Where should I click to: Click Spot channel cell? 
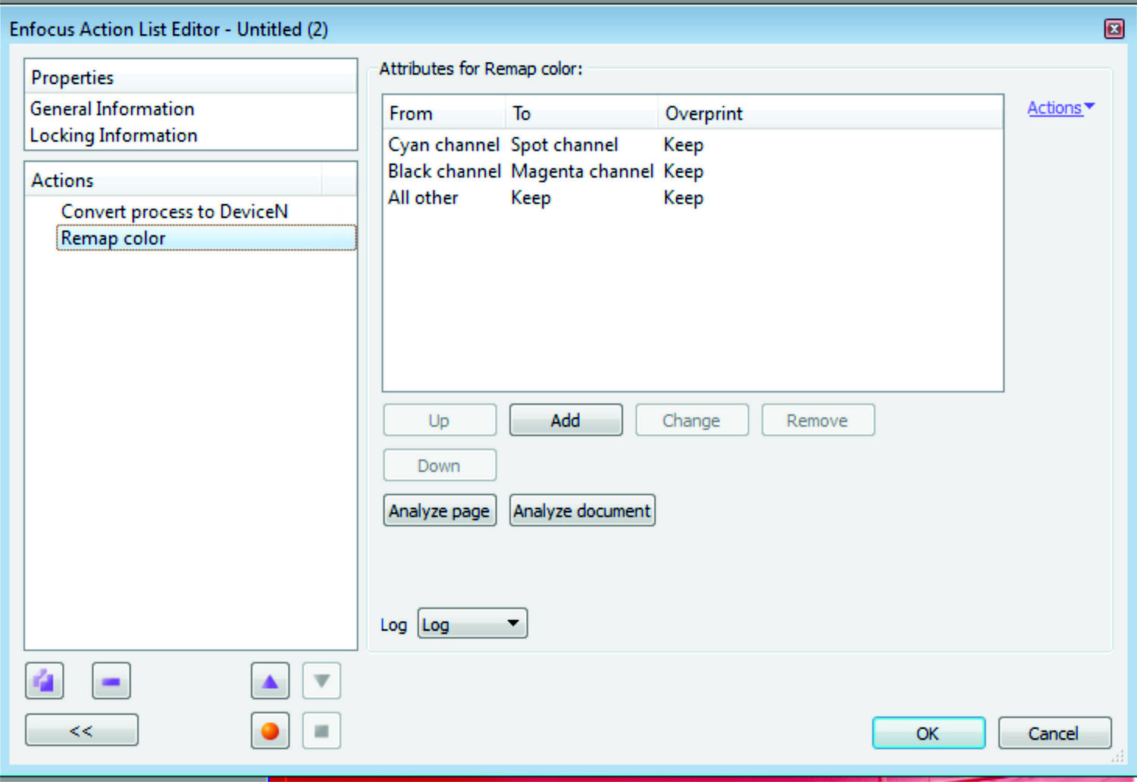[x=565, y=145]
